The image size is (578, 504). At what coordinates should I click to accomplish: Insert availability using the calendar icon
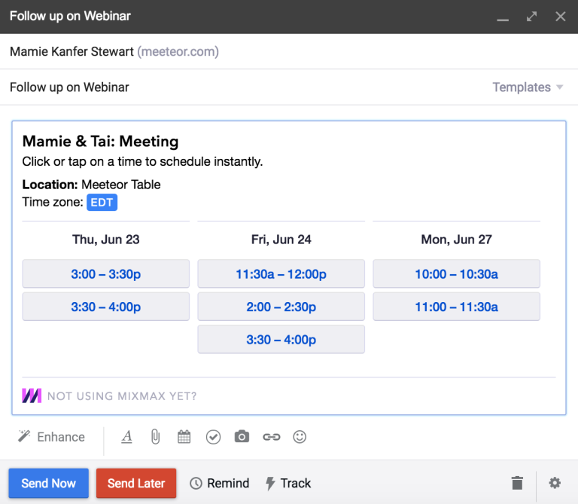pyautogui.click(x=184, y=437)
